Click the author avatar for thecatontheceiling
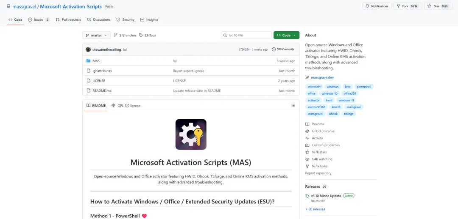Viewport: 458px width, 219px height. tap(88, 49)
